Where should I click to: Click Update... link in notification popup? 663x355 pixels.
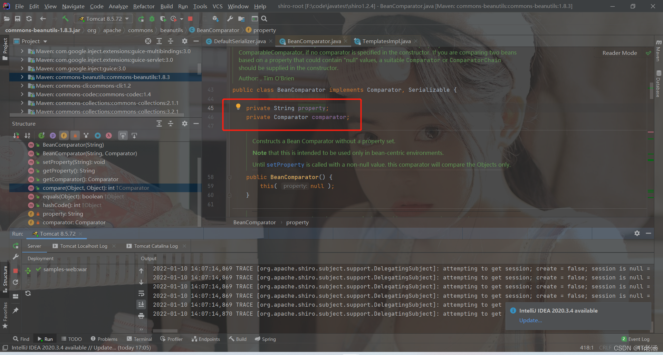(530, 320)
